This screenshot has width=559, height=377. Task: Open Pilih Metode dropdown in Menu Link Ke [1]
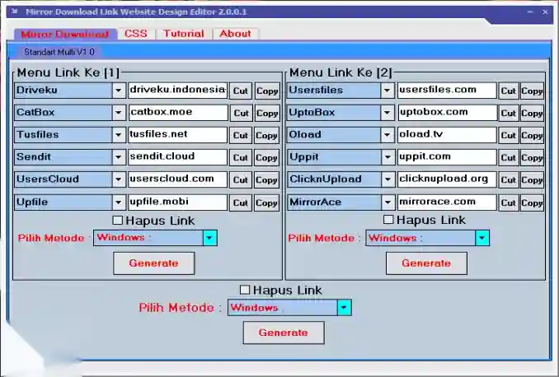[209, 238]
